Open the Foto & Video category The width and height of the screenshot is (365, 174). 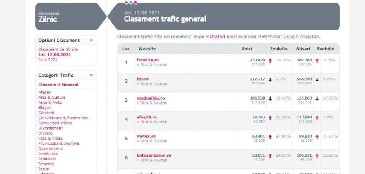pyautogui.click(x=51, y=138)
